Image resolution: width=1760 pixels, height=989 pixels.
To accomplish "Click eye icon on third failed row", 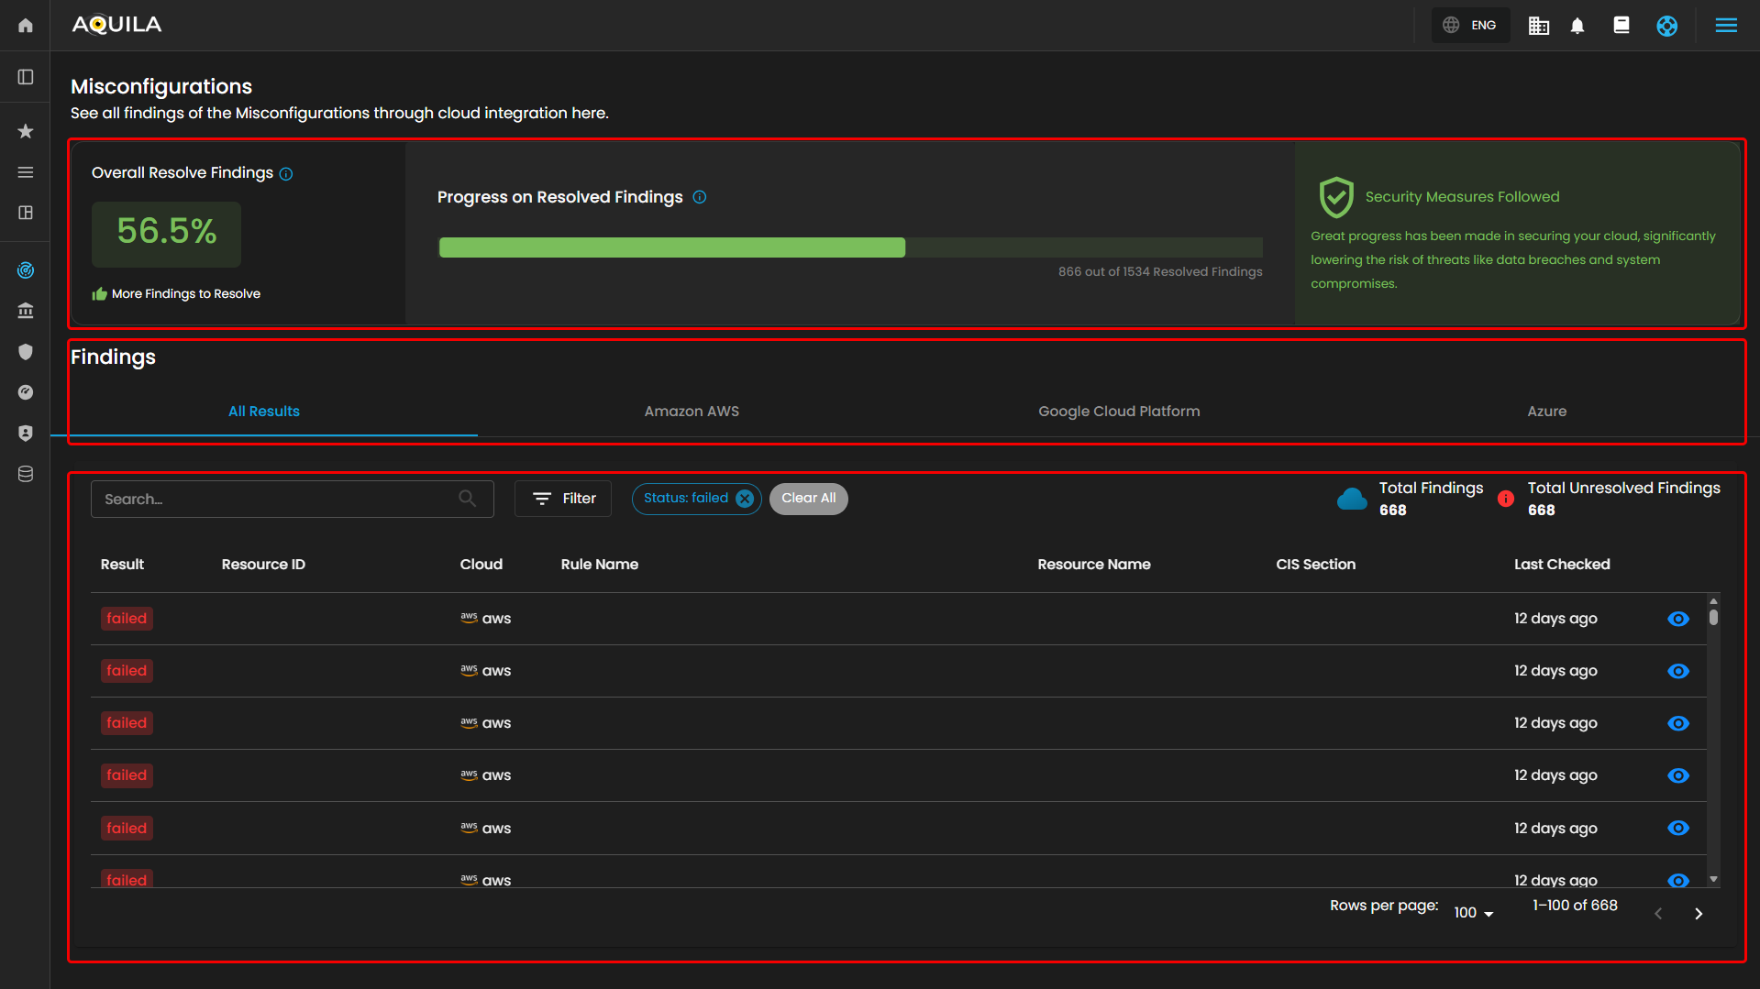I will [1677, 723].
